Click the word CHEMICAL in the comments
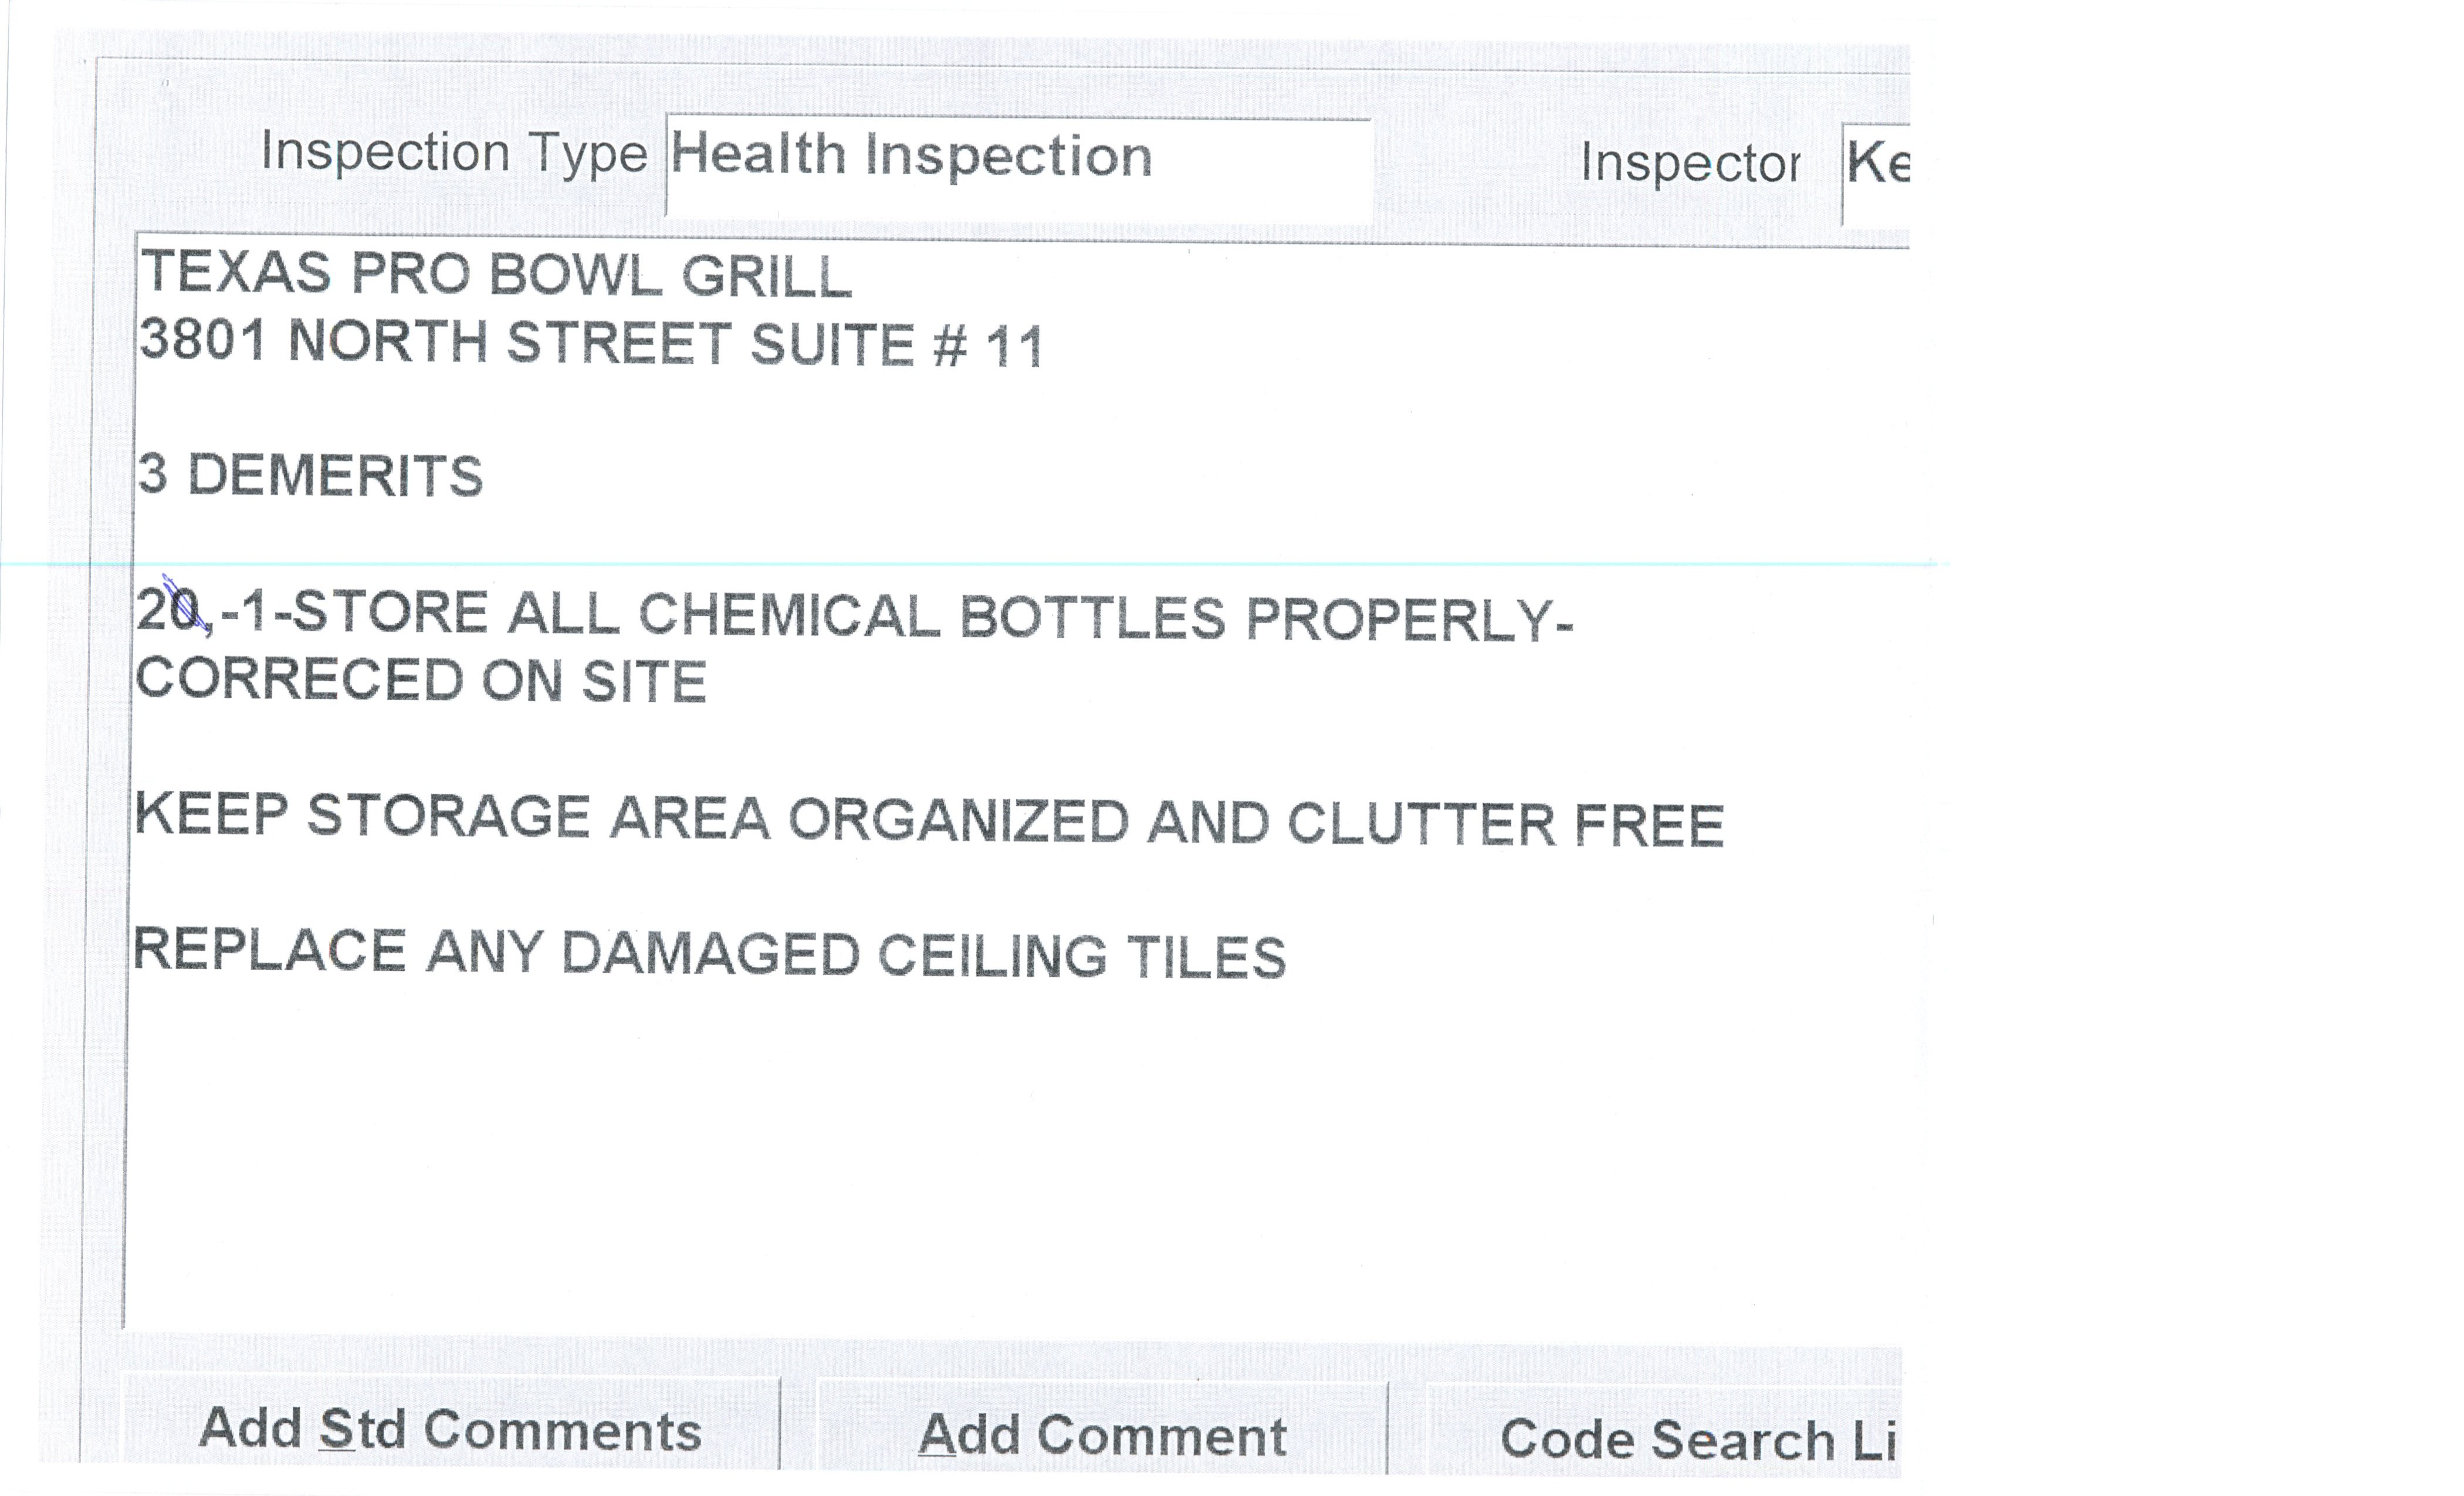The height and width of the screenshot is (1496, 2464). click(790, 615)
